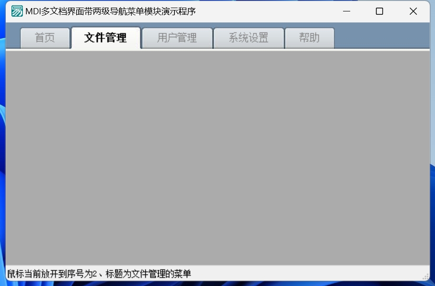Choose the help menu labeled 帮助
Viewport: 435px width, 286px height.
[x=309, y=38]
